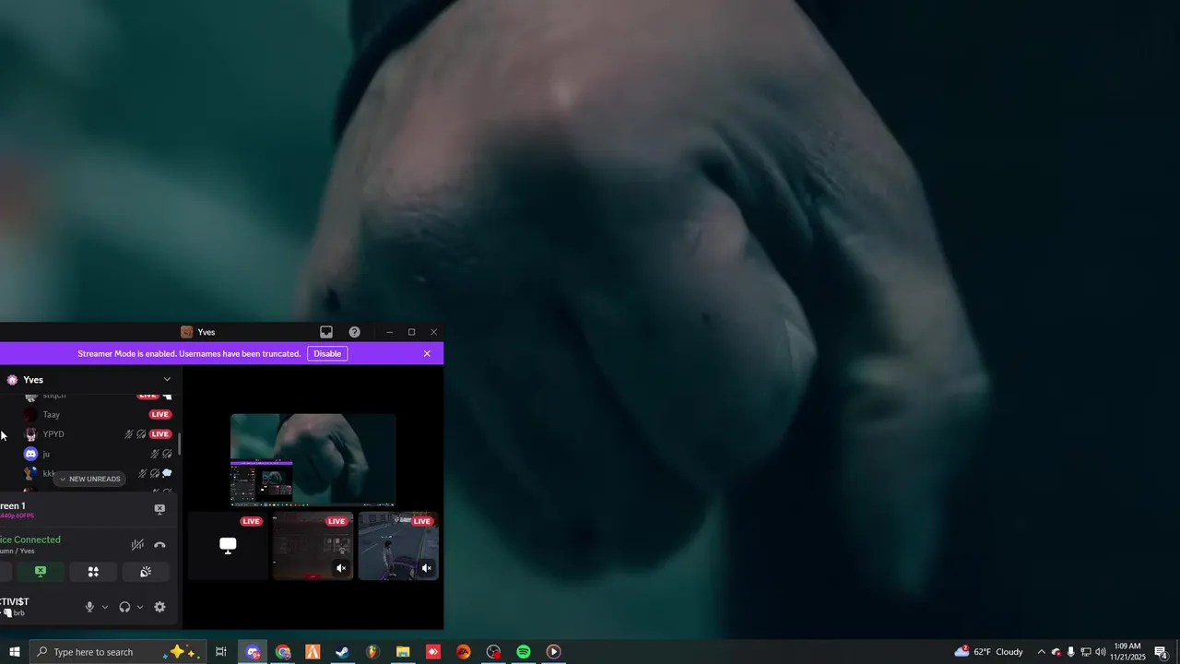Open microphone input options chevron
This screenshot has height=664, width=1180.
[x=104, y=607]
